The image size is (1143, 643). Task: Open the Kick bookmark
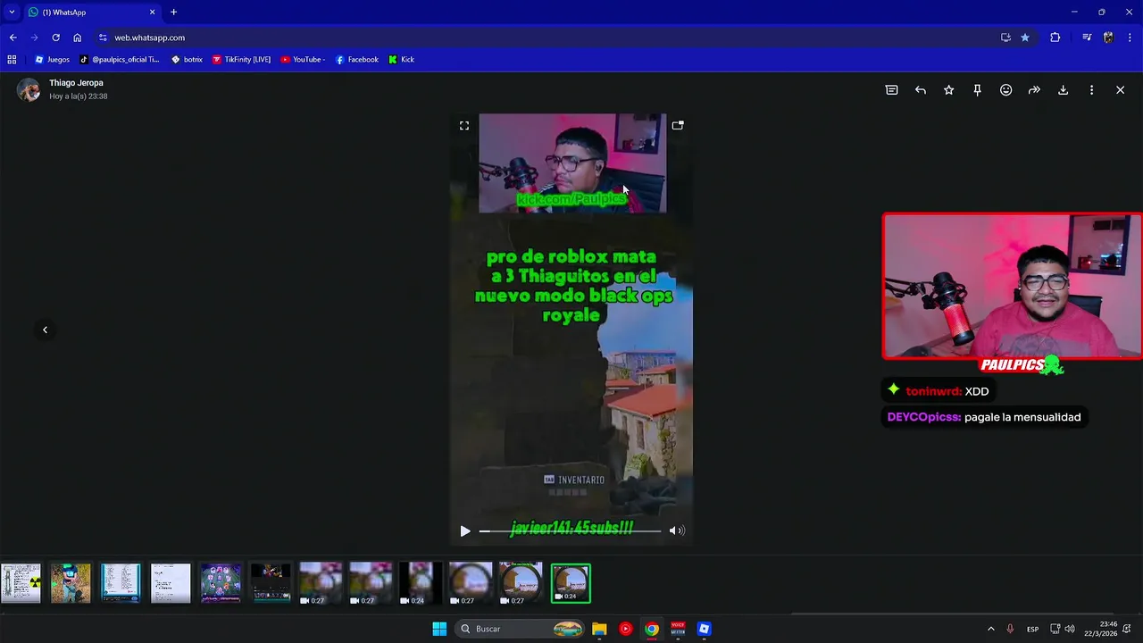point(401,60)
